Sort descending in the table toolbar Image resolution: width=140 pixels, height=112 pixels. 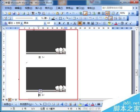[x=120, y=18]
